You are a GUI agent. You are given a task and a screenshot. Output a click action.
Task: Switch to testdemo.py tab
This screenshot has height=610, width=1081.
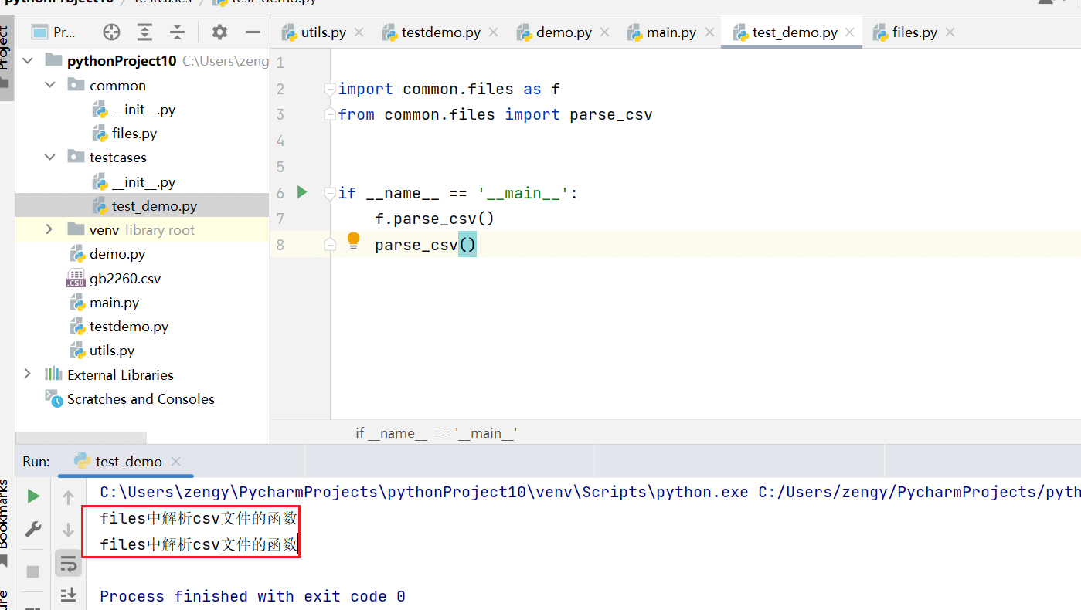tap(441, 32)
